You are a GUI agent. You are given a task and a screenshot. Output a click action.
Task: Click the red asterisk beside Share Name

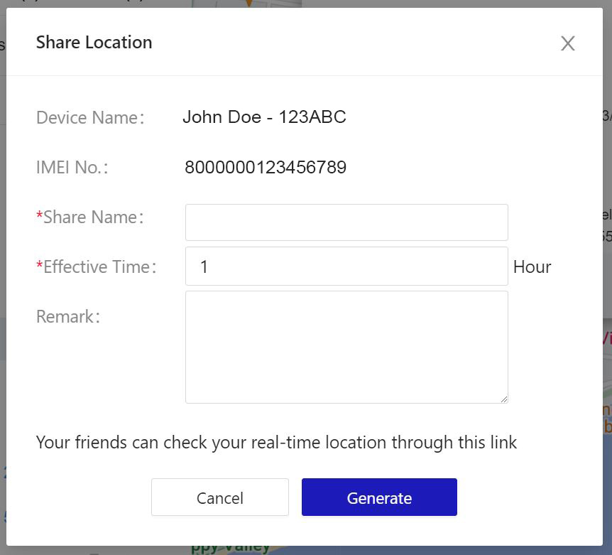[x=40, y=216]
